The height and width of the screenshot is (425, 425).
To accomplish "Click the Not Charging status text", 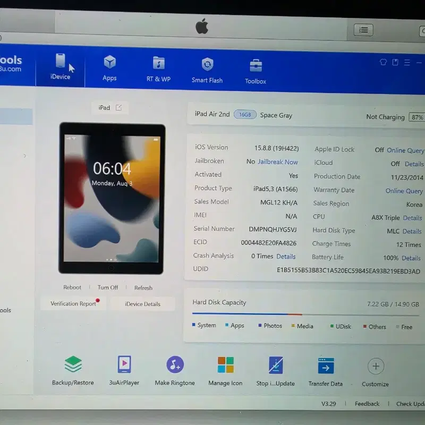I will coord(385,117).
